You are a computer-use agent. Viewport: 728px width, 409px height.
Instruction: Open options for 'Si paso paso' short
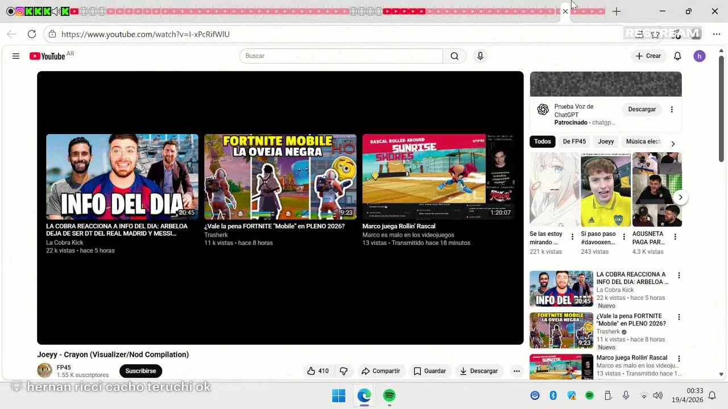(x=624, y=237)
